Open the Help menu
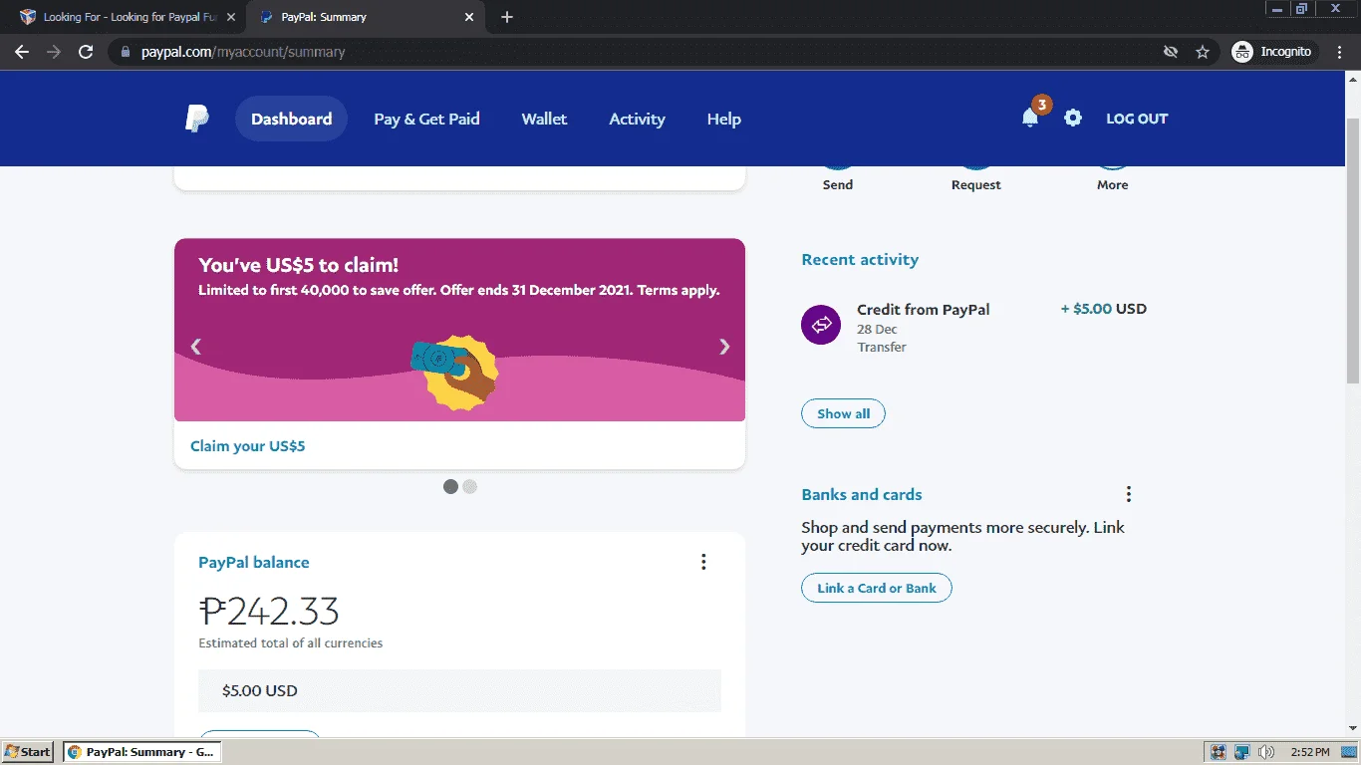This screenshot has width=1361, height=765. pos(723,119)
